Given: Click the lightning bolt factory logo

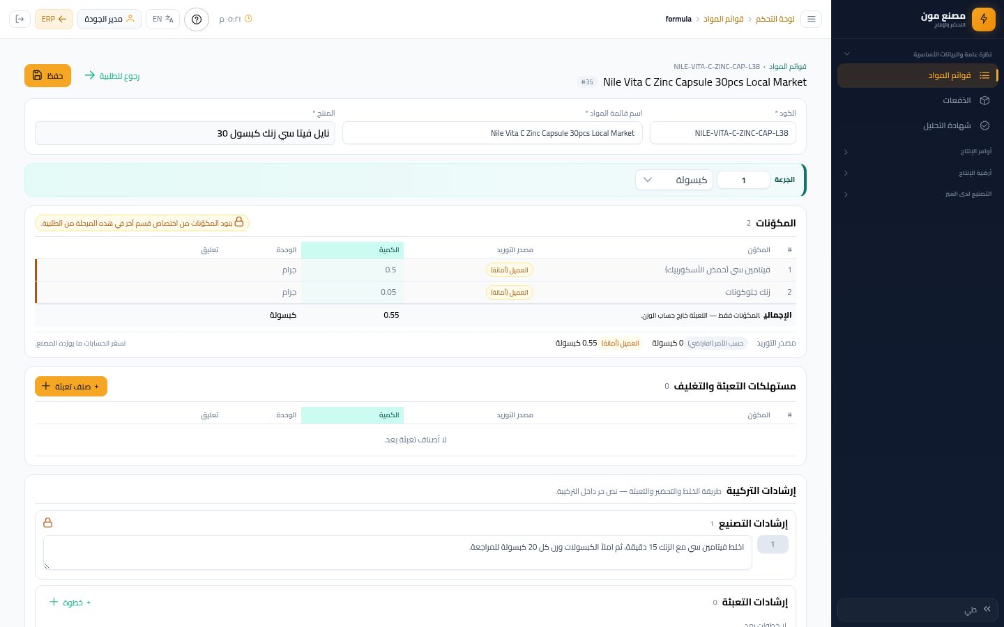Looking at the screenshot, I should tap(984, 19).
